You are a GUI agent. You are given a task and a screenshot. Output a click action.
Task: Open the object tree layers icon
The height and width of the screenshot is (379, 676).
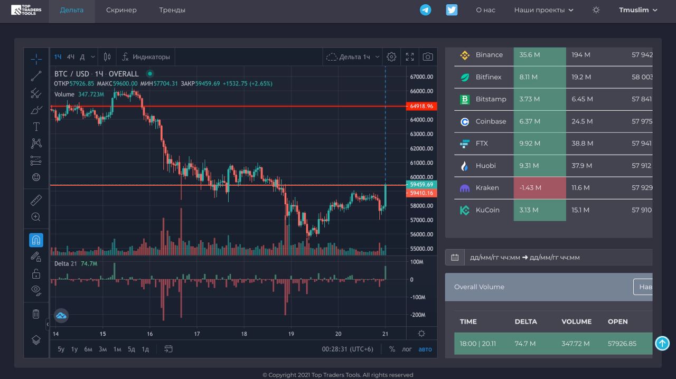pos(36,340)
